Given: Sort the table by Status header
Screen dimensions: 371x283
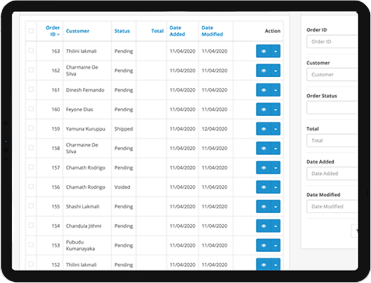Looking at the screenshot, I should [x=122, y=31].
